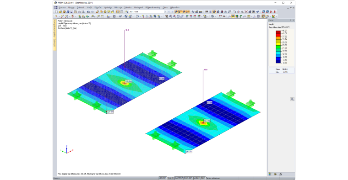Click the rainbow diagonal icon on the toolbar's far right

coord(273,16)
